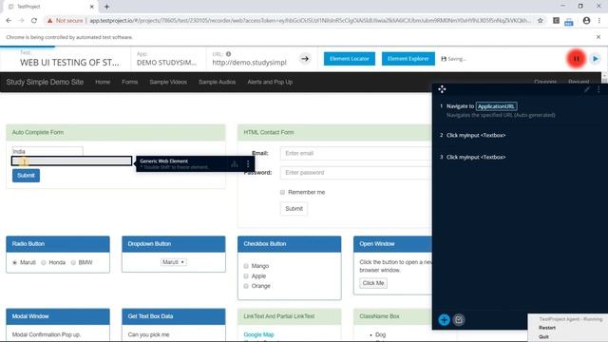The height and width of the screenshot is (342, 608).
Task: Click the validation checklist icon beside plus button
Action: point(459,320)
